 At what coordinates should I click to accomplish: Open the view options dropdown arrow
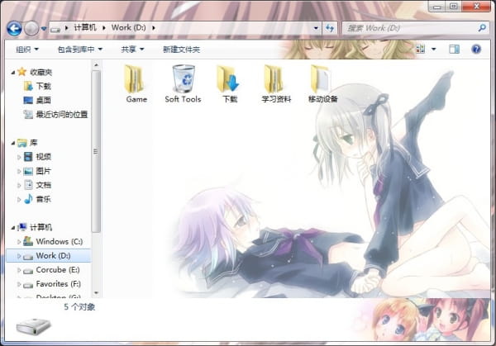coord(434,50)
